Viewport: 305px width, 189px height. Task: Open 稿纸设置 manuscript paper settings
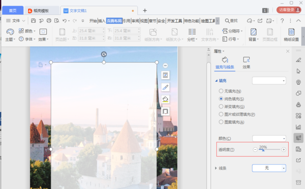(291, 35)
